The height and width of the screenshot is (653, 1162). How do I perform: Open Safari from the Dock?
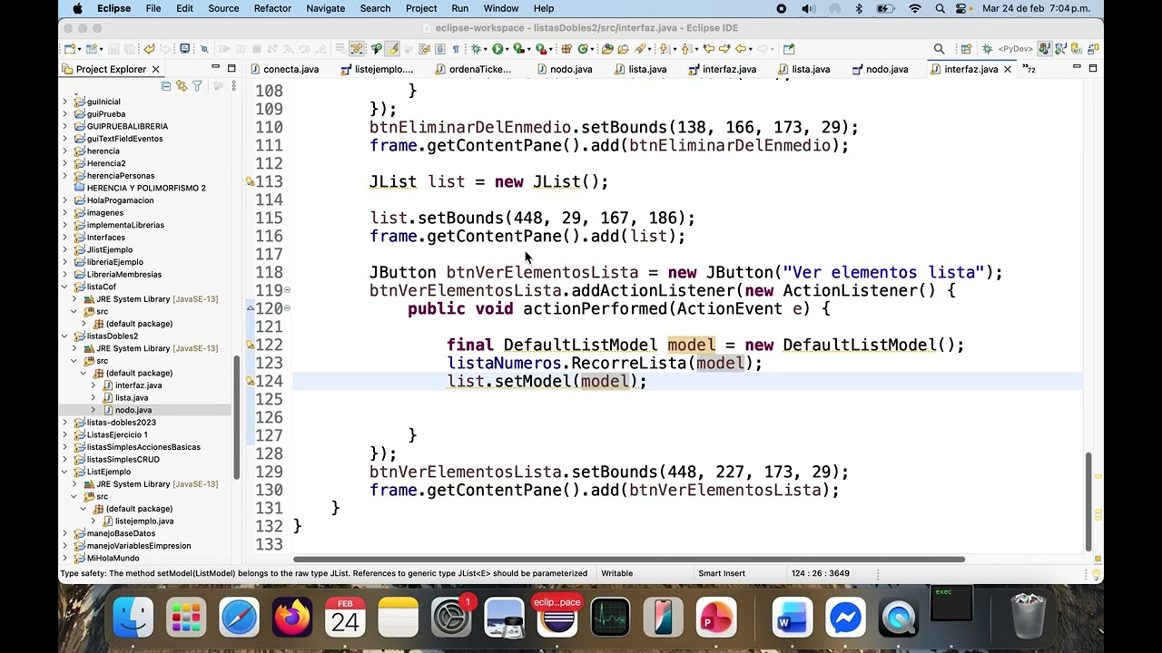pos(239,619)
